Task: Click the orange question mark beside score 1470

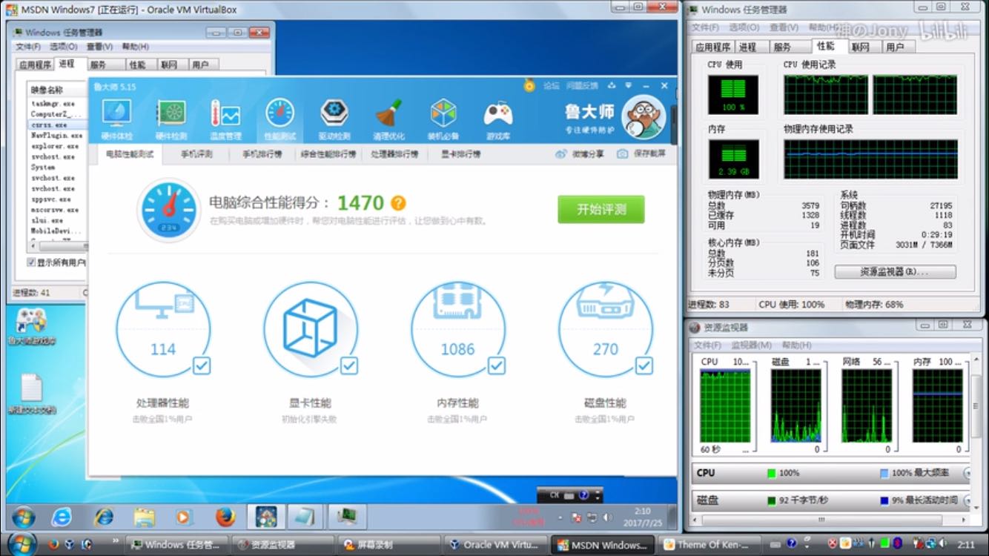Action: (x=398, y=203)
